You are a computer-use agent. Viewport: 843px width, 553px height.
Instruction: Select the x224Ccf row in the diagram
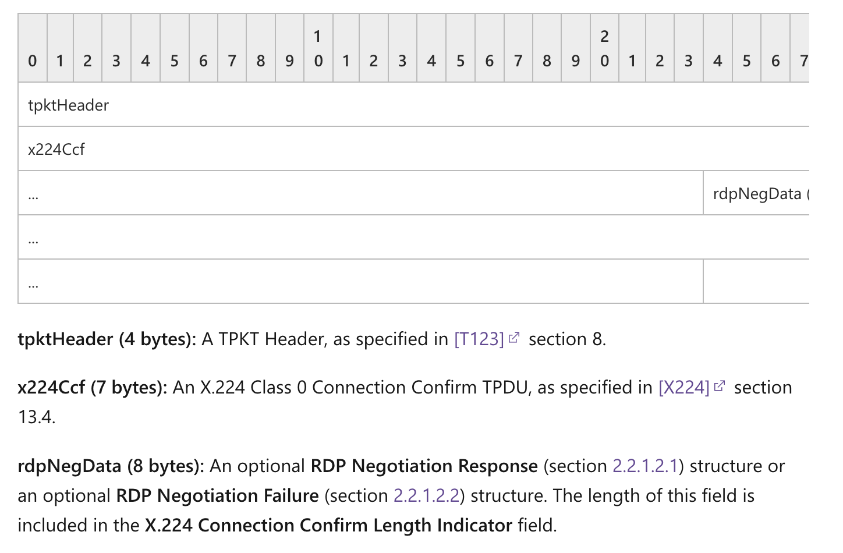(x=414, y=149)
